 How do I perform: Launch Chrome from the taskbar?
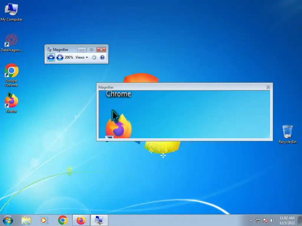63,220
